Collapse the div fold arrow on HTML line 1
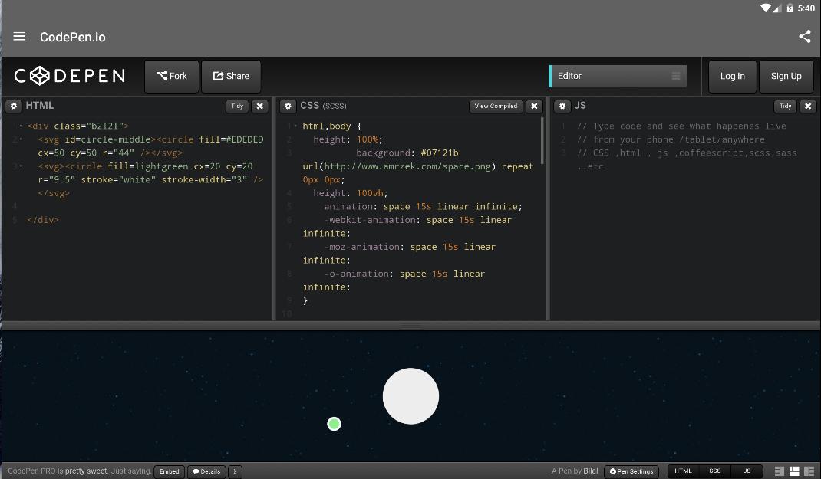The image size is (821, 479). [x=21, y=126]
